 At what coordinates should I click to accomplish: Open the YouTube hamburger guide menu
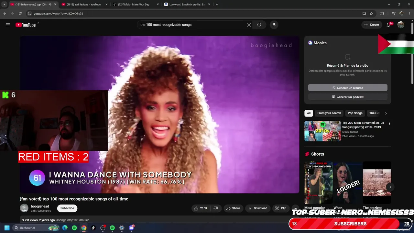coord(8,25)
